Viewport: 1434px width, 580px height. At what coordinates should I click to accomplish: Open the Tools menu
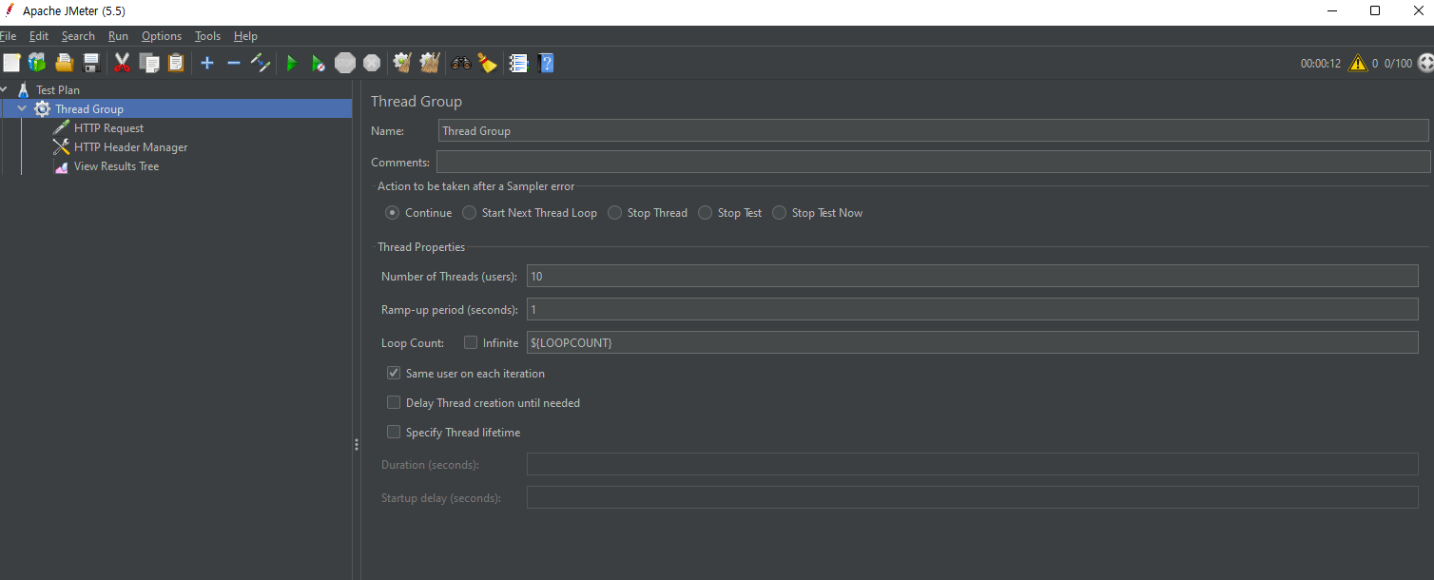207,36
